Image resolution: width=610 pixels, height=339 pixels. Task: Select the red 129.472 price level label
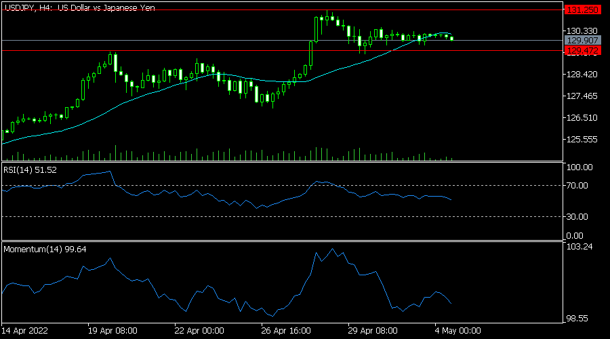click(581, 51)
